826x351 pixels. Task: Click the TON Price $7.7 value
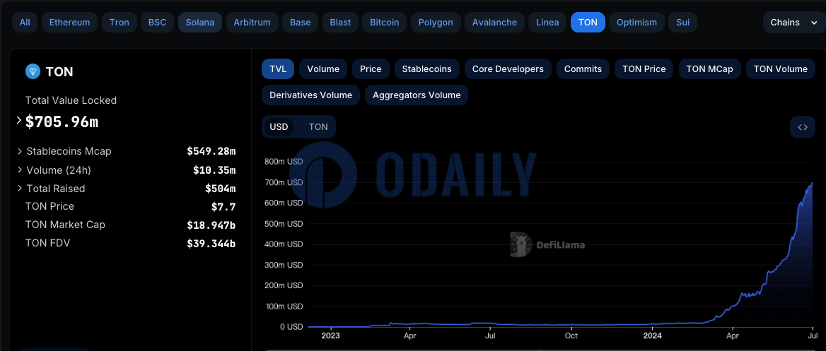coord(223,207)
